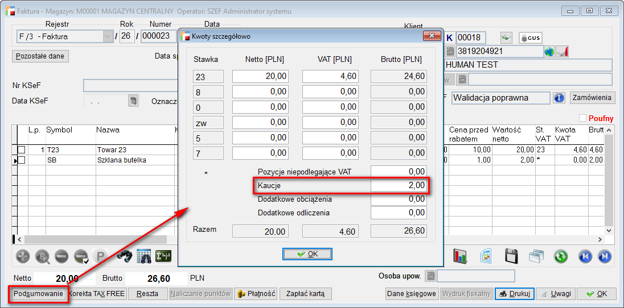Confirm Kwoty szczegółowo dialog with OK

307,254
